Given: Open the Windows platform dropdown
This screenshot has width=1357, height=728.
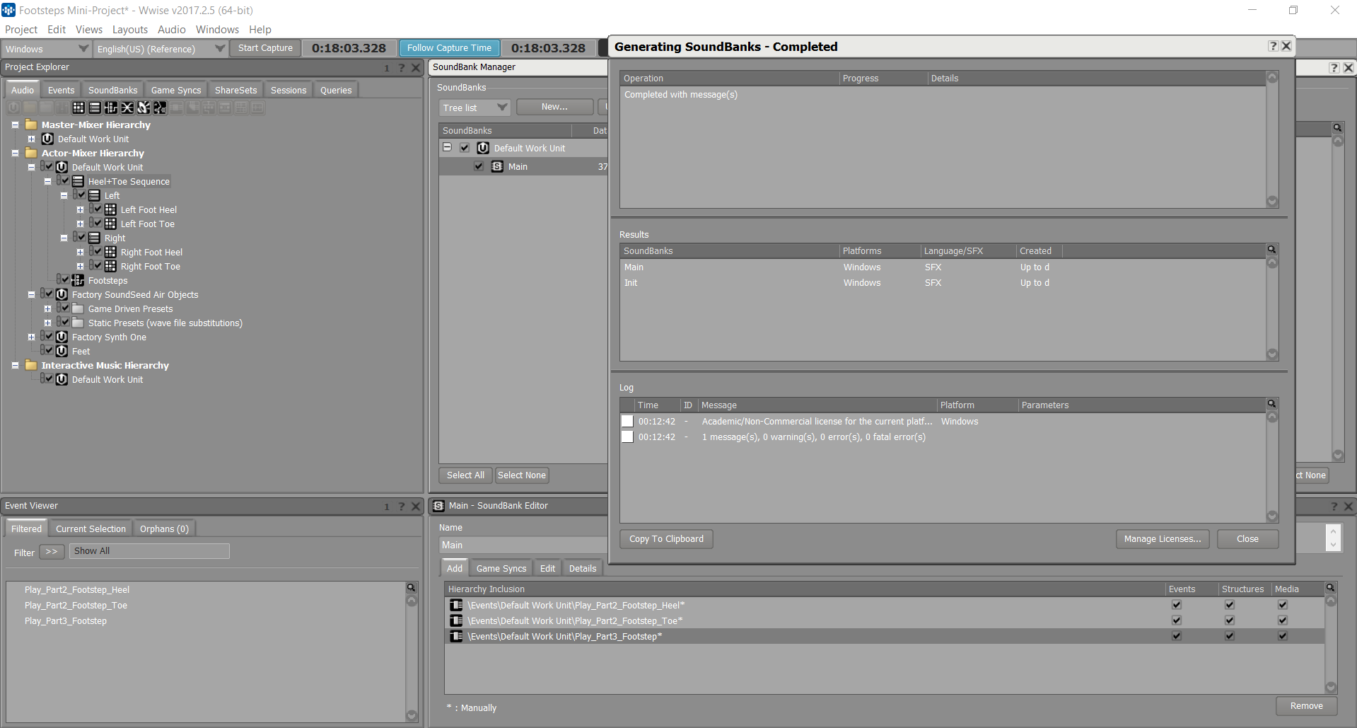Looking at the screenshot, I should [x=47, y=49].
